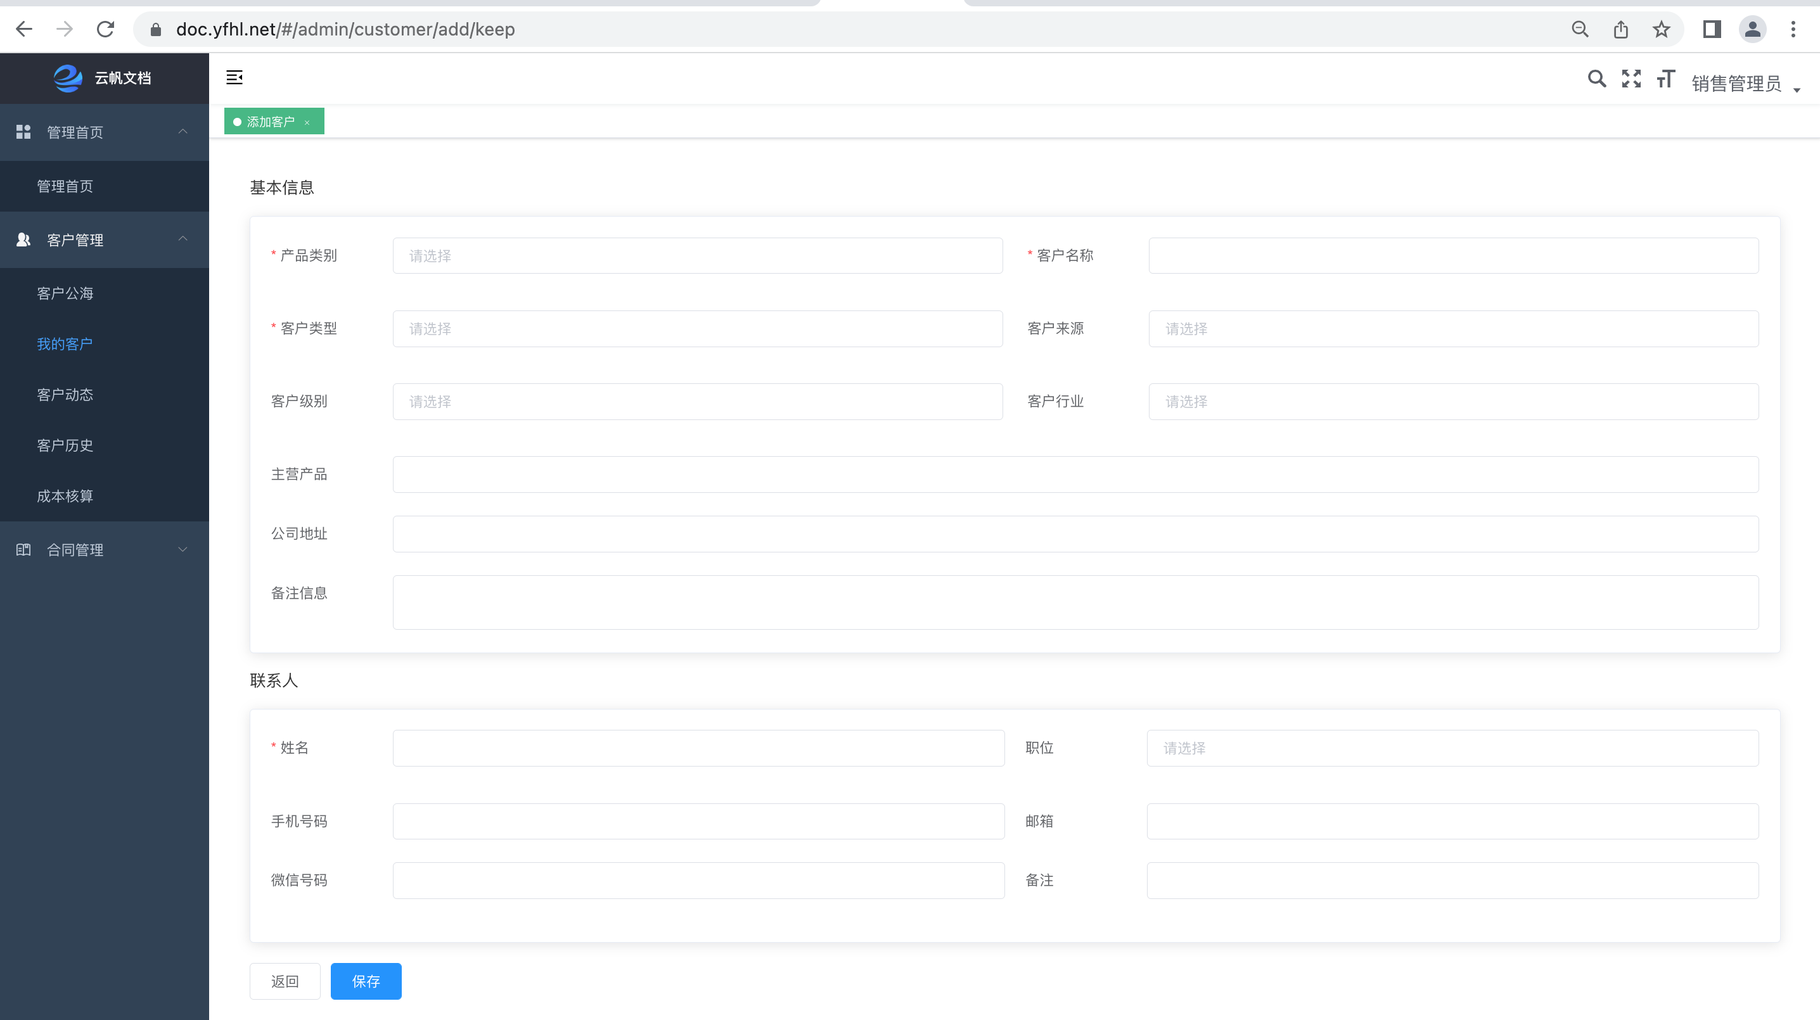Open the browser three-dot menu
The image size is (1820, 1020).
point(1793,29)
